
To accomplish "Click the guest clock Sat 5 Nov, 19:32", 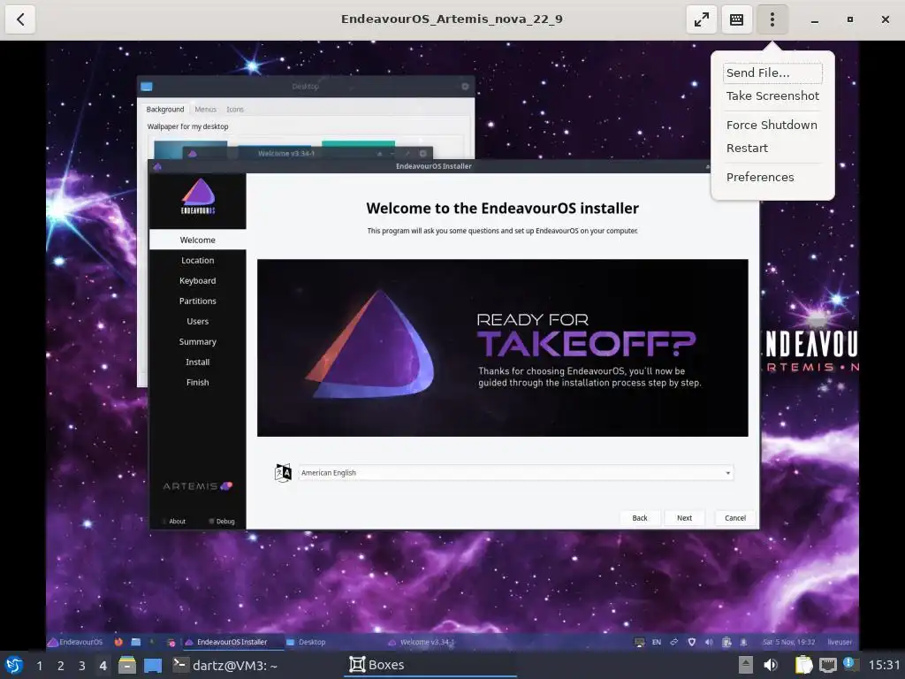I will coord(788,642).
